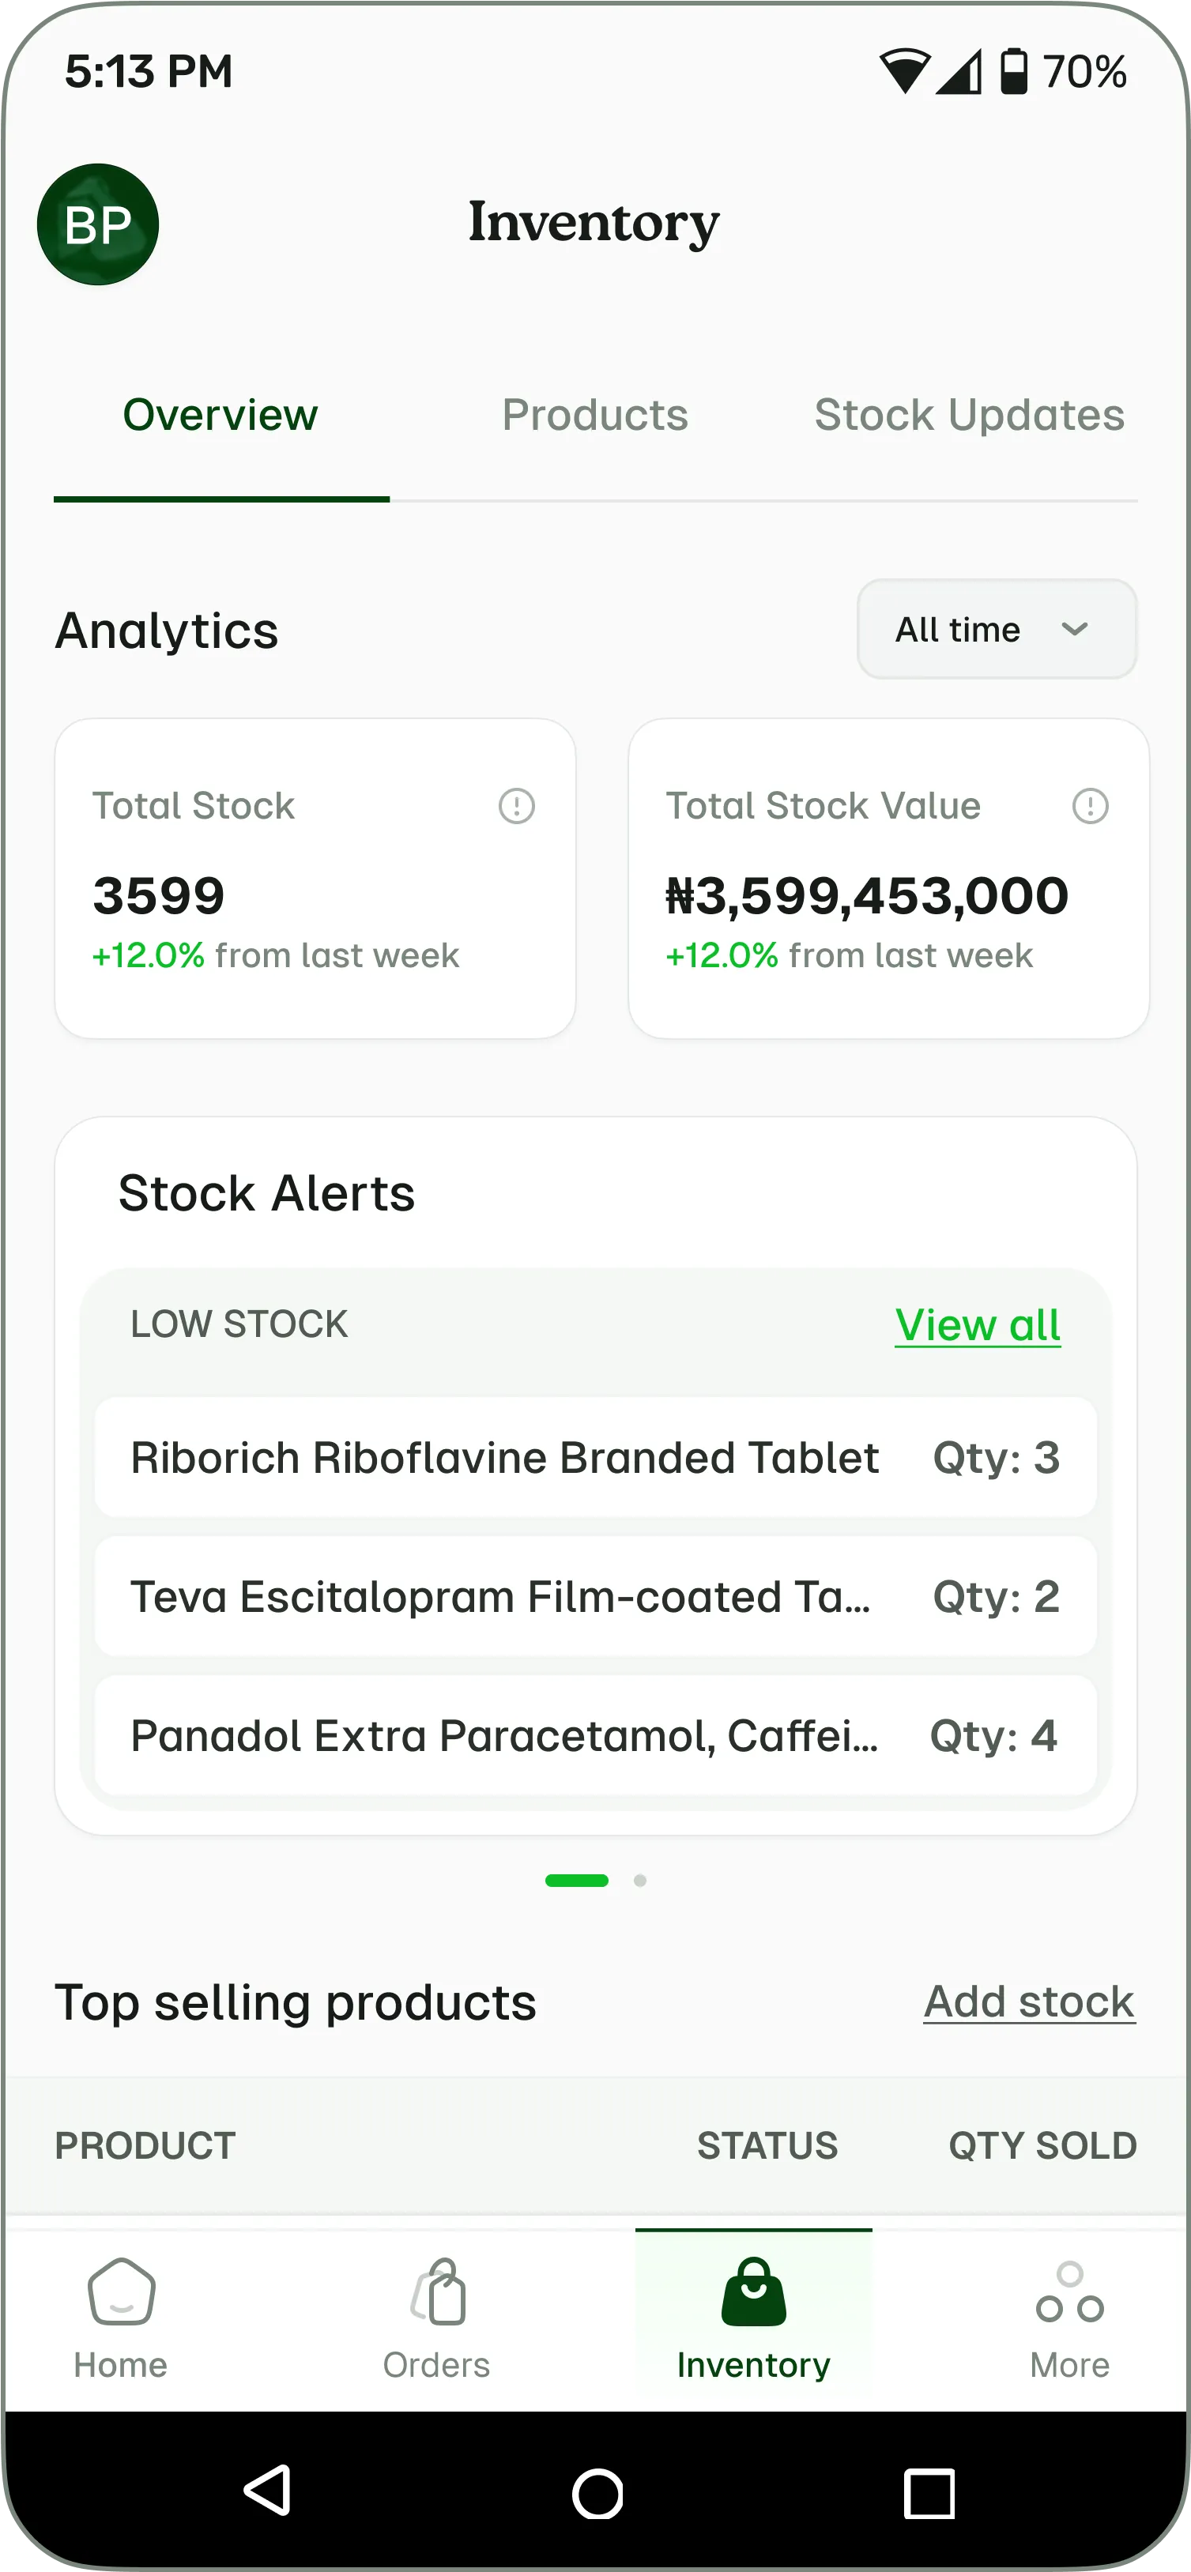The height and width of the screenshot is (2572, 1191).
Task: Tap the Total Stock Value info icon
Action: coord(1089,806)
